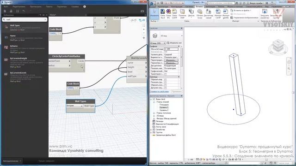The width and height of the screenshot is (296, 166).
Task: Click the ViewCube in Revit 3D view
Action: pyautogui.click(x=278, y=46)
